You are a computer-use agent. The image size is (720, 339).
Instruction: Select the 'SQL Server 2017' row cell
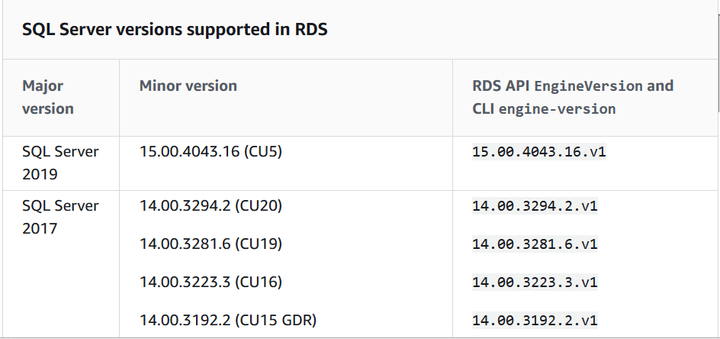tap(60, 217)
